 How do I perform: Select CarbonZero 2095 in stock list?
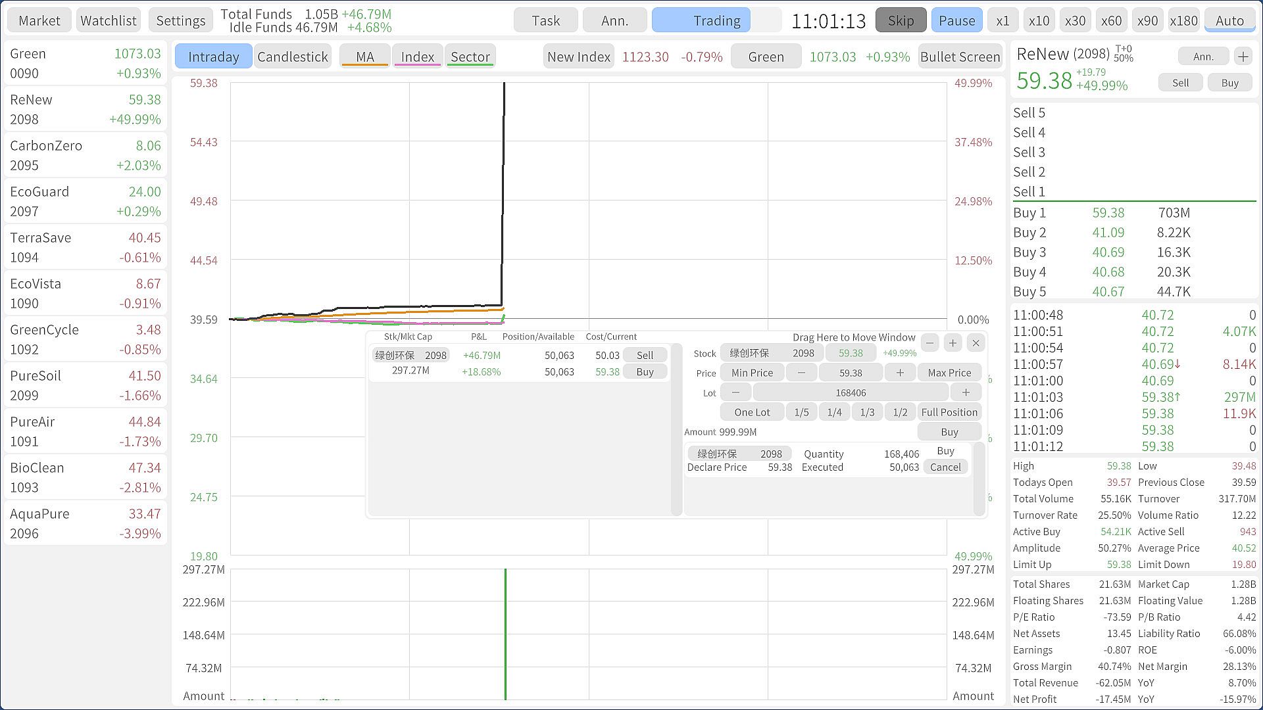click(x=85, y=155)
